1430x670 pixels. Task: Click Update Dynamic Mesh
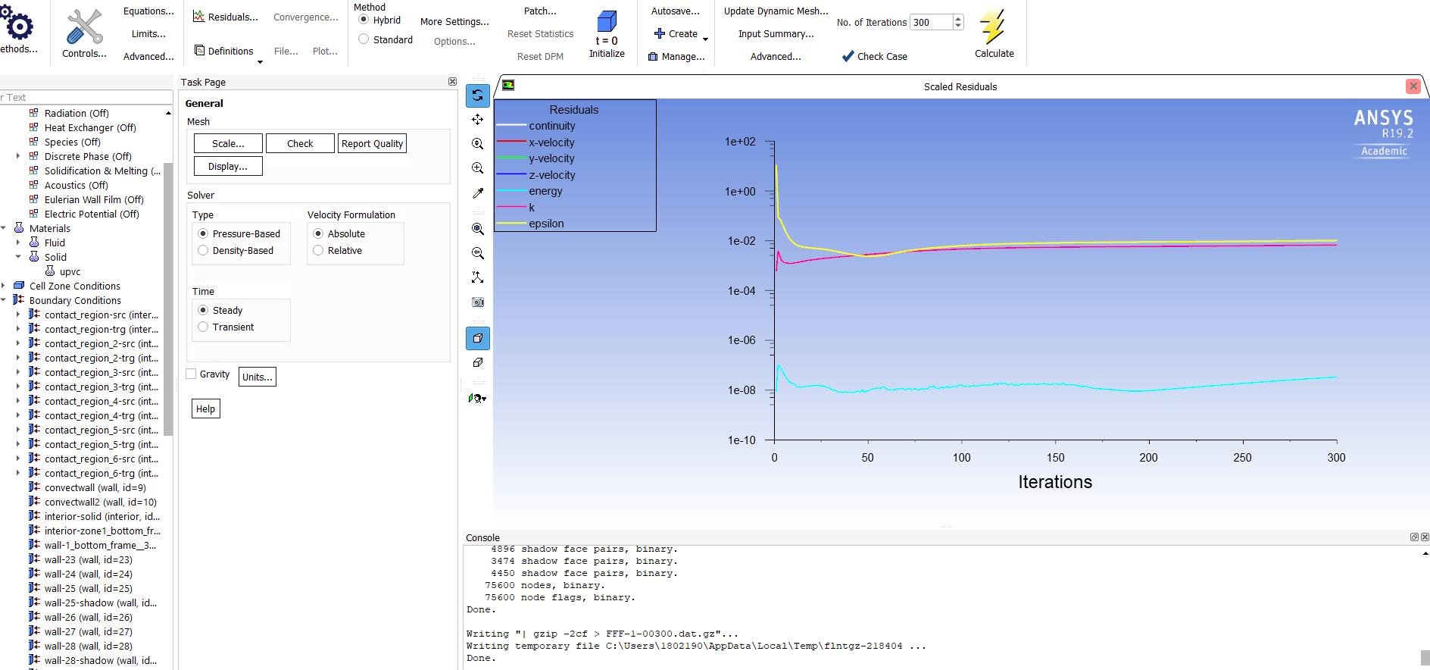pos(776,11)
